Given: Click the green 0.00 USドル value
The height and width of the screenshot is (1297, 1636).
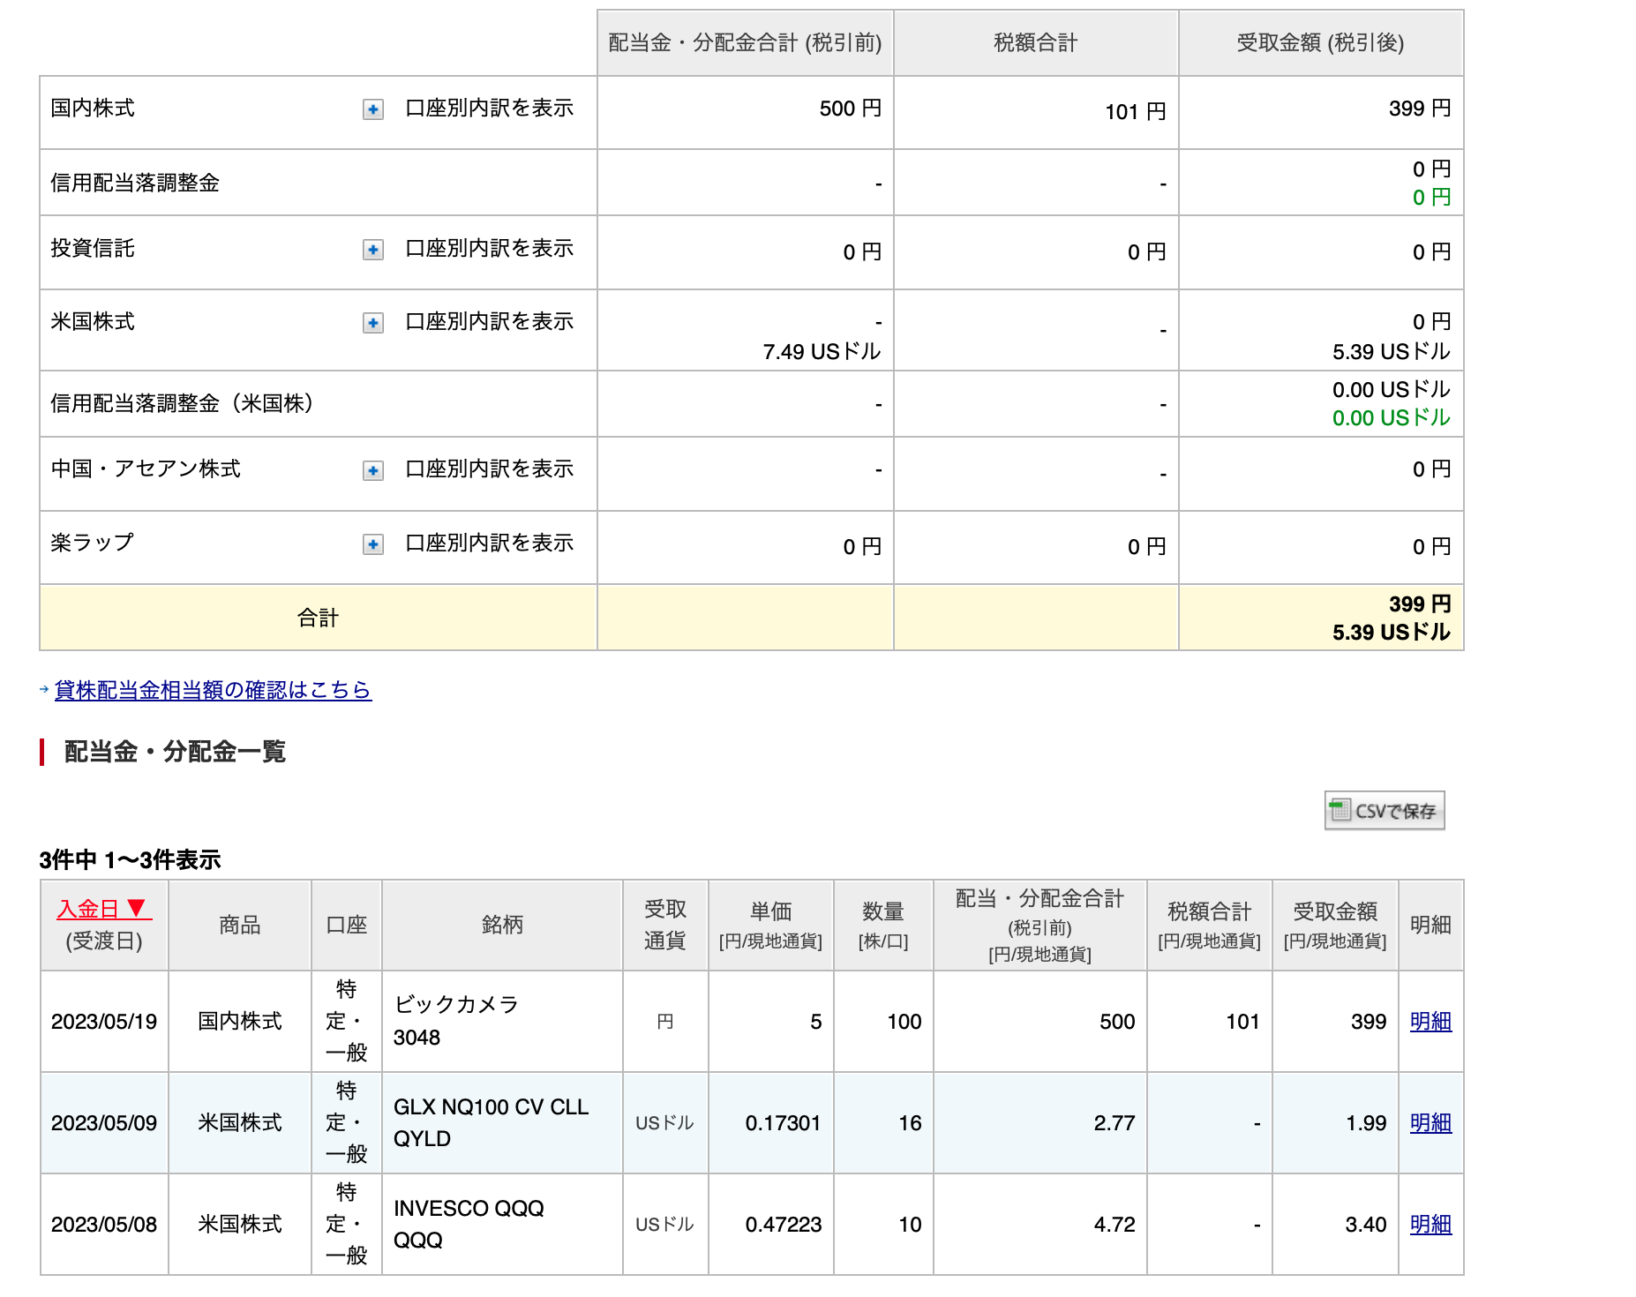Looking at the screenshot, I should tap(1391, 418).
